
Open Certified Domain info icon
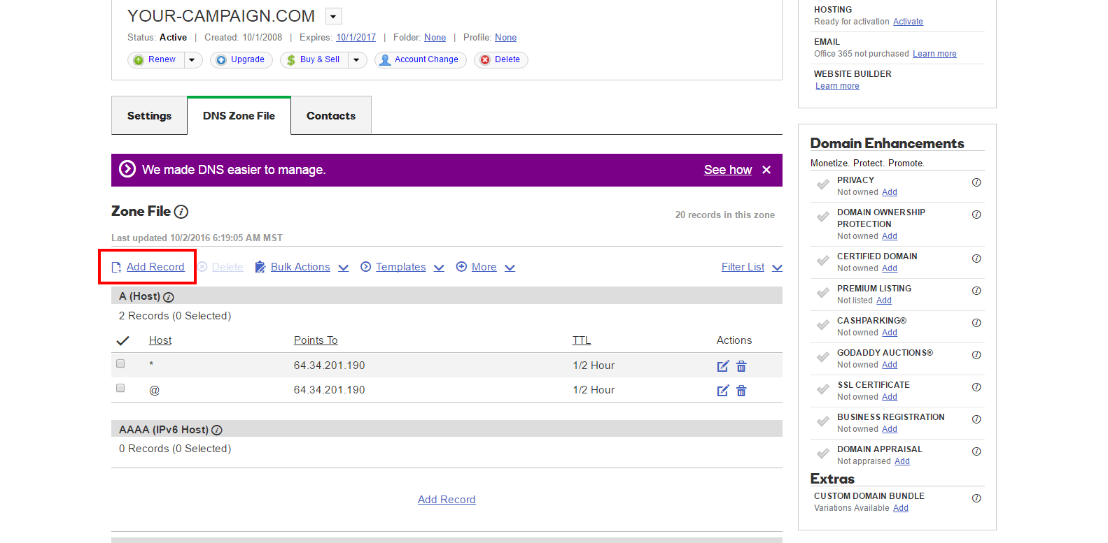click(976, 259)
